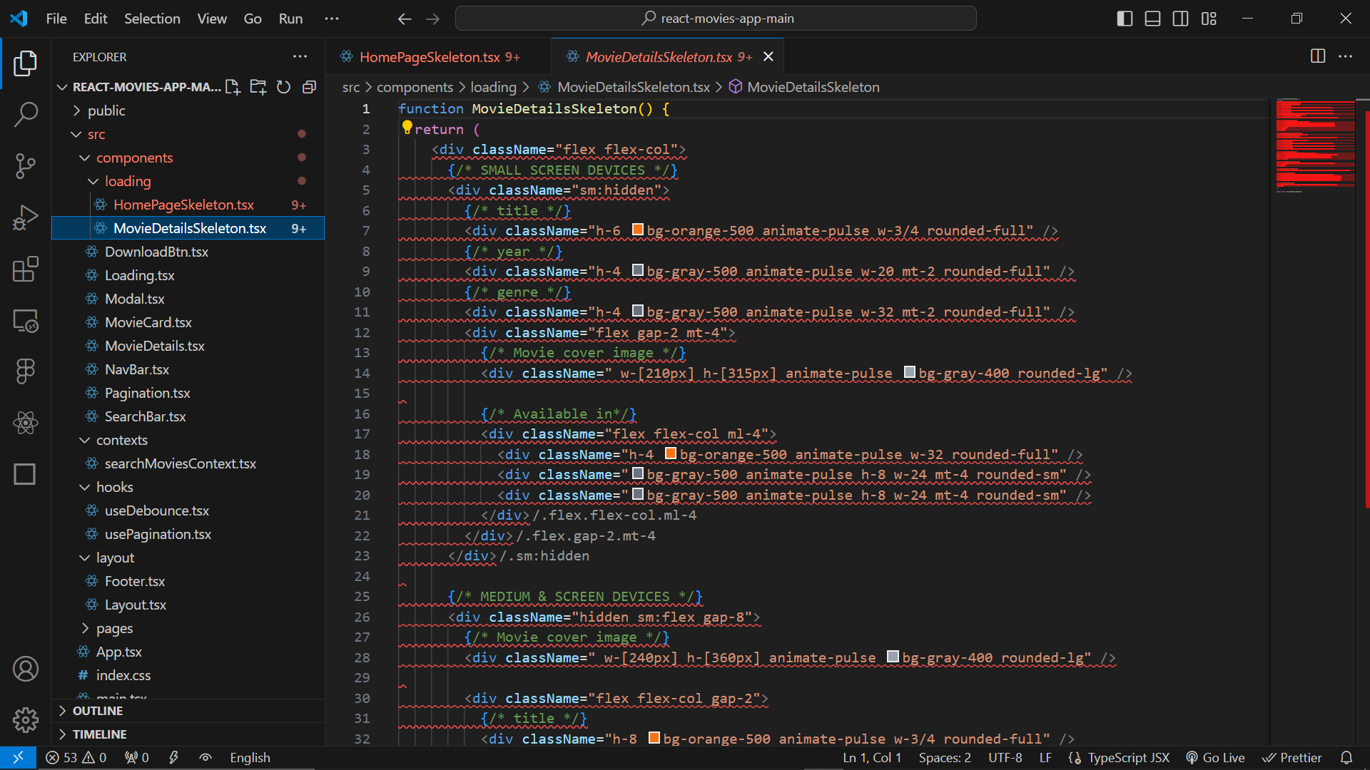Open Run and Debug view
Image resolution: width=1370 pixels, height=770 pixels.
point(26,217)
